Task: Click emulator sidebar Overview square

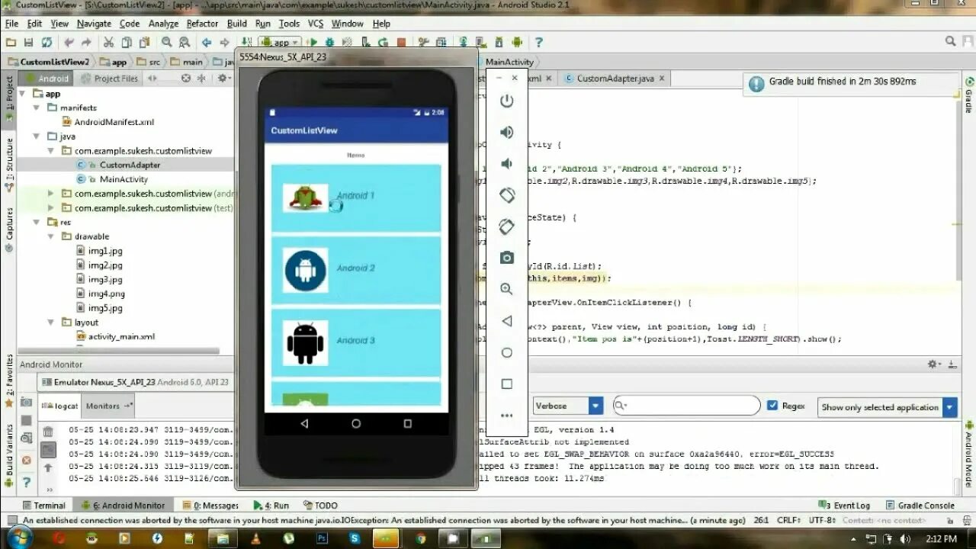Action: pos(506,384)
